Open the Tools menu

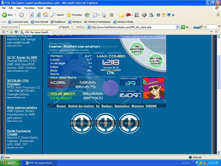pos(40,8)
